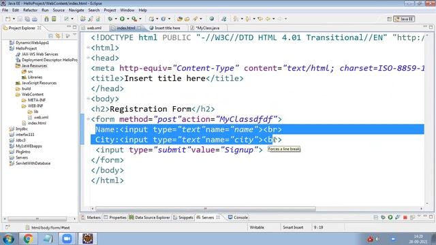Close the index.html editor tab
The height and width of the screenshot is (245, 436).
coord(139,28)
